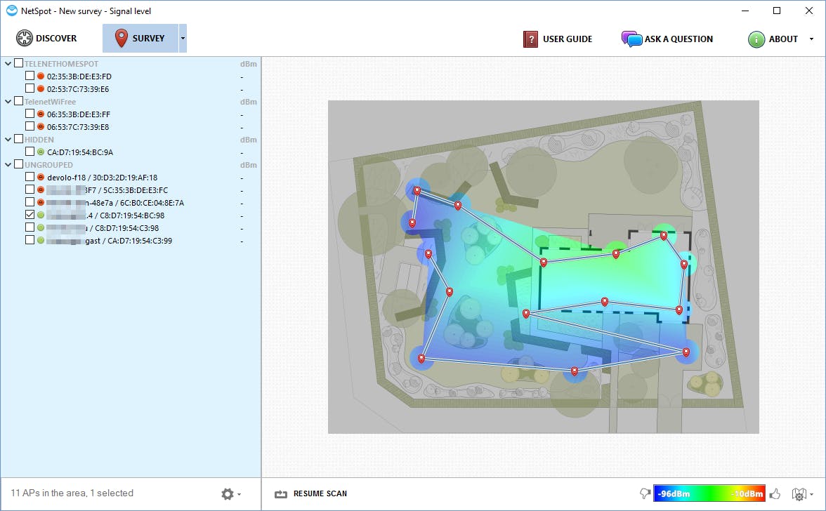Open the map visualization settings icon
This screenshot has height=511, width=826.
point(799,494)
